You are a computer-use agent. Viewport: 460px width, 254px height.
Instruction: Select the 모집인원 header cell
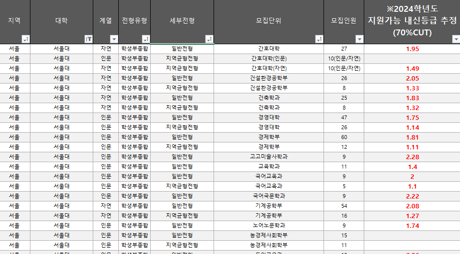344,22
